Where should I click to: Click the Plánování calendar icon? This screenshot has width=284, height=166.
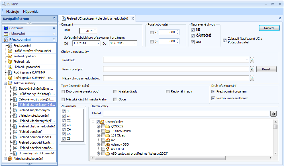pos(6,34)
